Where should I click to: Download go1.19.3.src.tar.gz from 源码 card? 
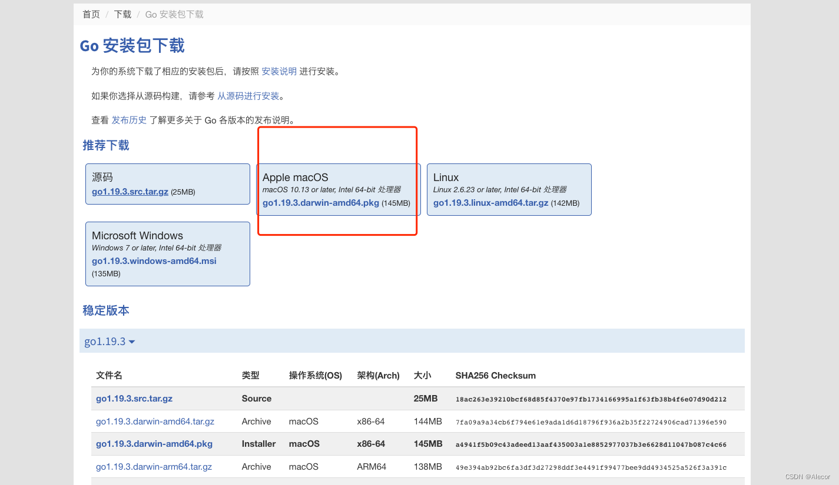[130, 192]
